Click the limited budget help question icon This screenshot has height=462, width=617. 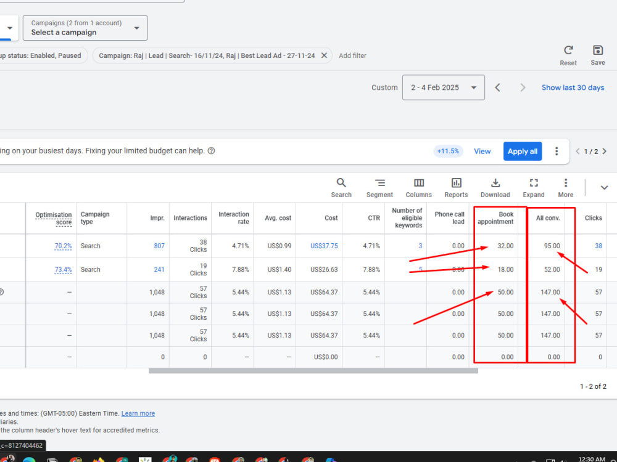[x=211, y=151]
